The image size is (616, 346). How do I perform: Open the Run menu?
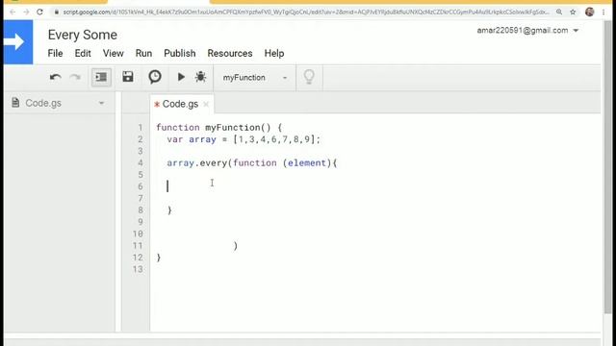pos(143,54)
